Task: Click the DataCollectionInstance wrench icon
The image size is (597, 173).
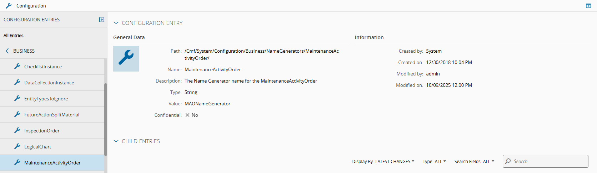Action: point(17,82)
